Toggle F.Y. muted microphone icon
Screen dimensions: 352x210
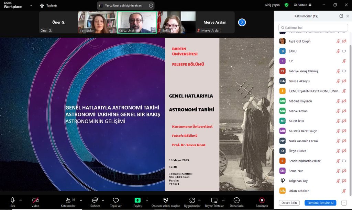coord(344,61)
